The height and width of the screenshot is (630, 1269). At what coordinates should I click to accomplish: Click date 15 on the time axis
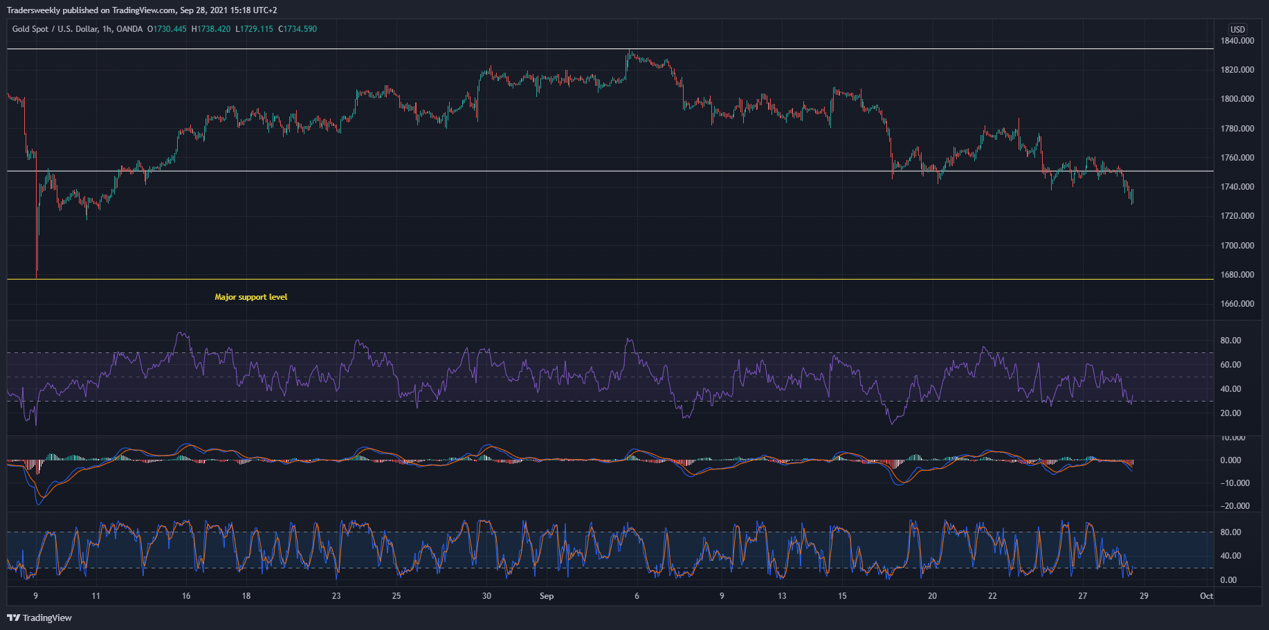click(842, 596)
